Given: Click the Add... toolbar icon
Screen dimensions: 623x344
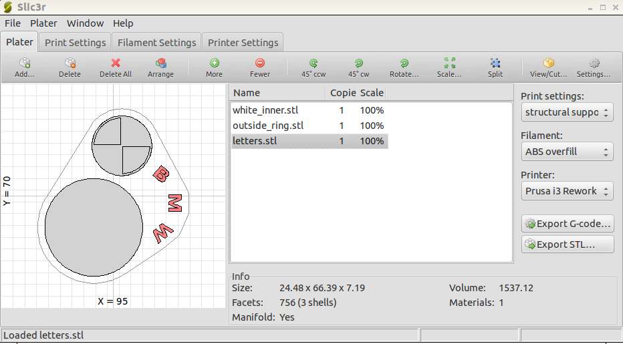Looking at the screenshot, I should tap(25, 63).
